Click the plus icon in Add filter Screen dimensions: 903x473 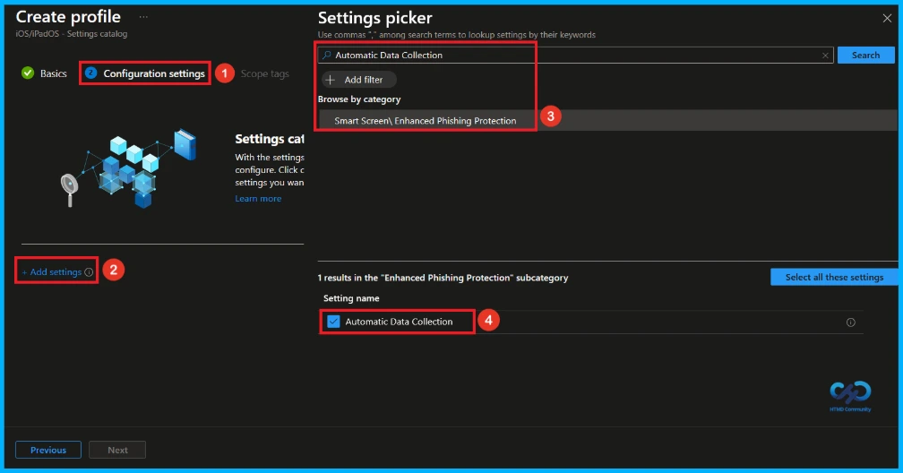point(331,80)
